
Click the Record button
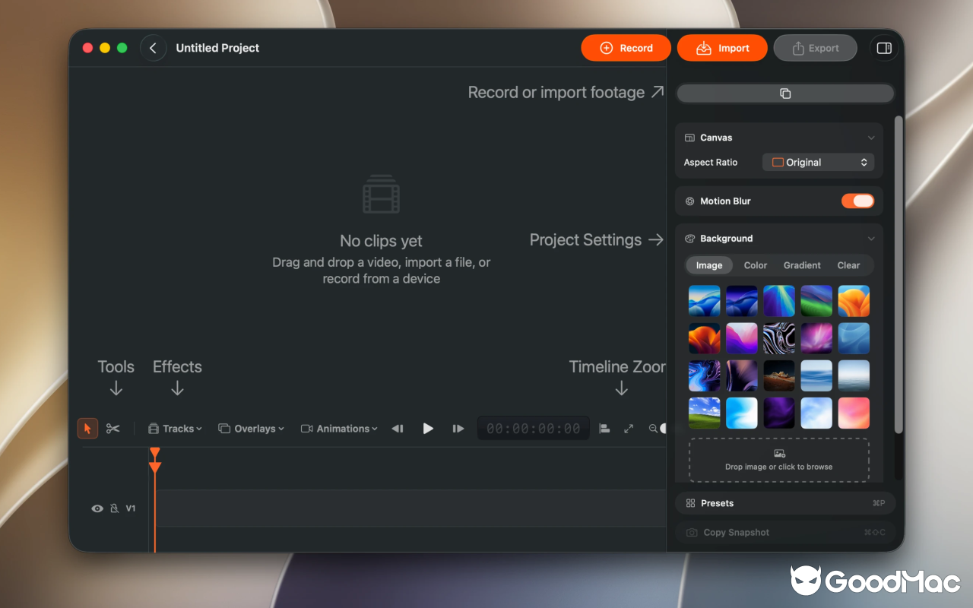(626, 48)
